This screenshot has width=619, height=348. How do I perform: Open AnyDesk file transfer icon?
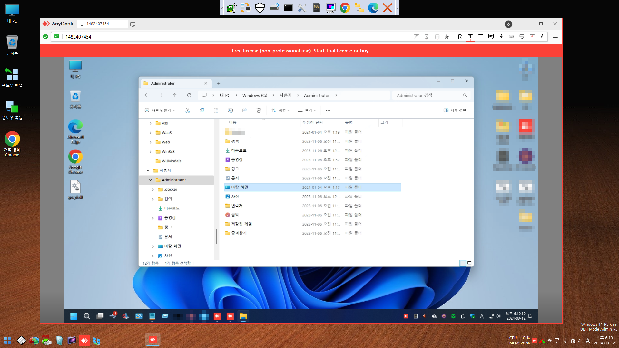tap(460, 37)
